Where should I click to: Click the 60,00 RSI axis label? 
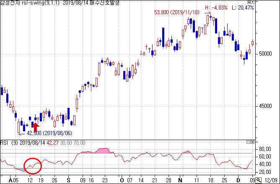click(265, 156)
